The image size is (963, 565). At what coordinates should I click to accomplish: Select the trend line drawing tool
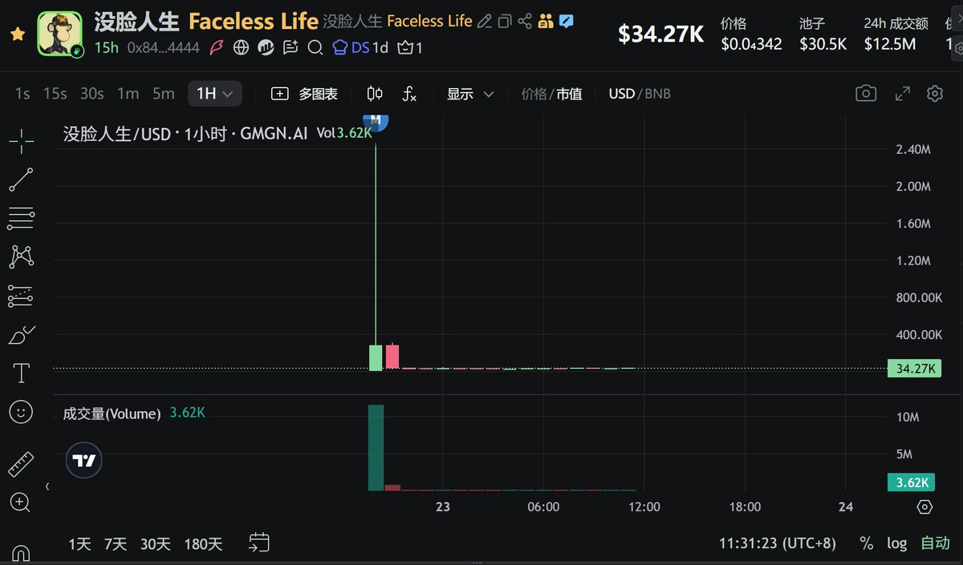click(21, 180)
